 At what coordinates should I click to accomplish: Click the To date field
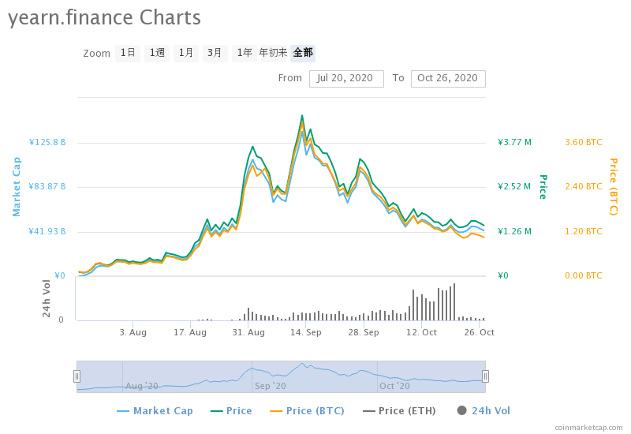[448, 78]
